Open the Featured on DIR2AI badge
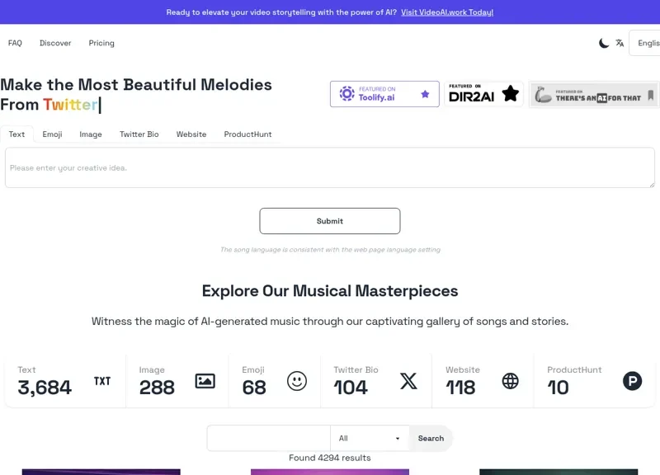The width and height of the screenshot is (660, 475). (x=483, y=94)
